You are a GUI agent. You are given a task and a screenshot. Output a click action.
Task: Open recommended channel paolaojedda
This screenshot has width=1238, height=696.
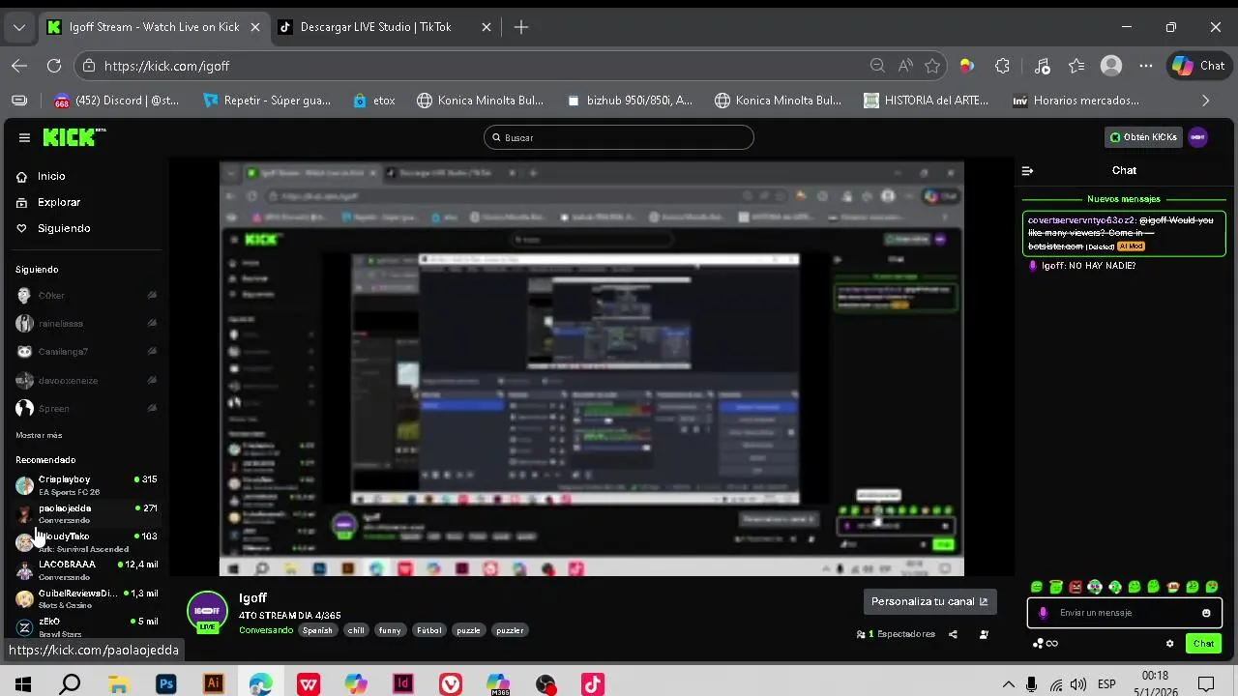tap(85, 513)
